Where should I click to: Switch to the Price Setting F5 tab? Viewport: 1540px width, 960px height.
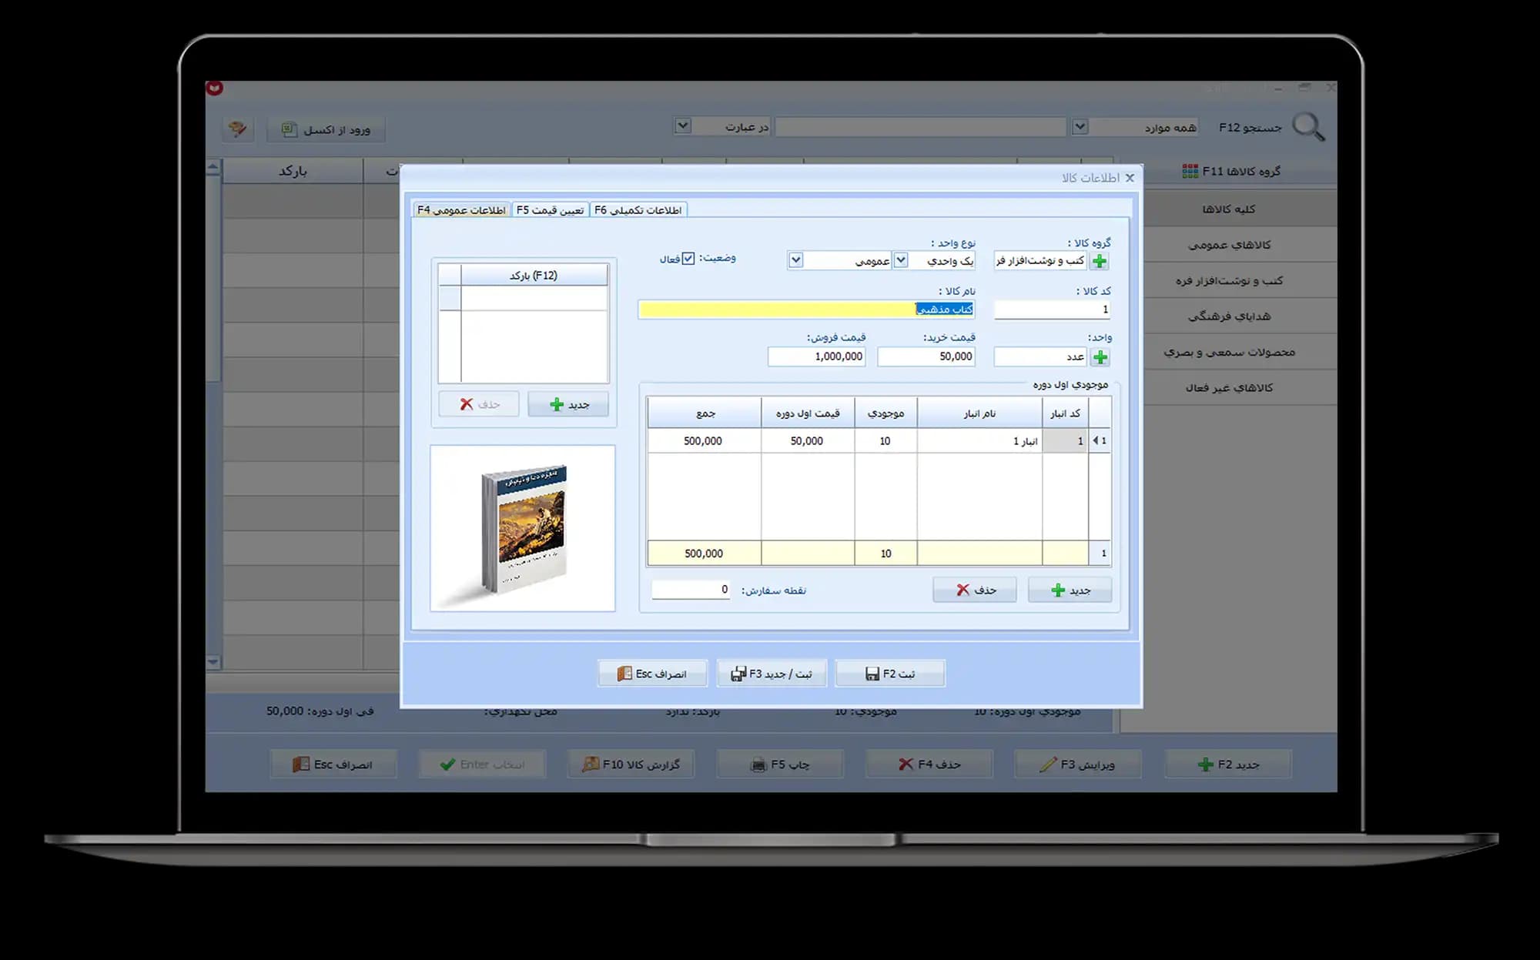pos(550,209)
